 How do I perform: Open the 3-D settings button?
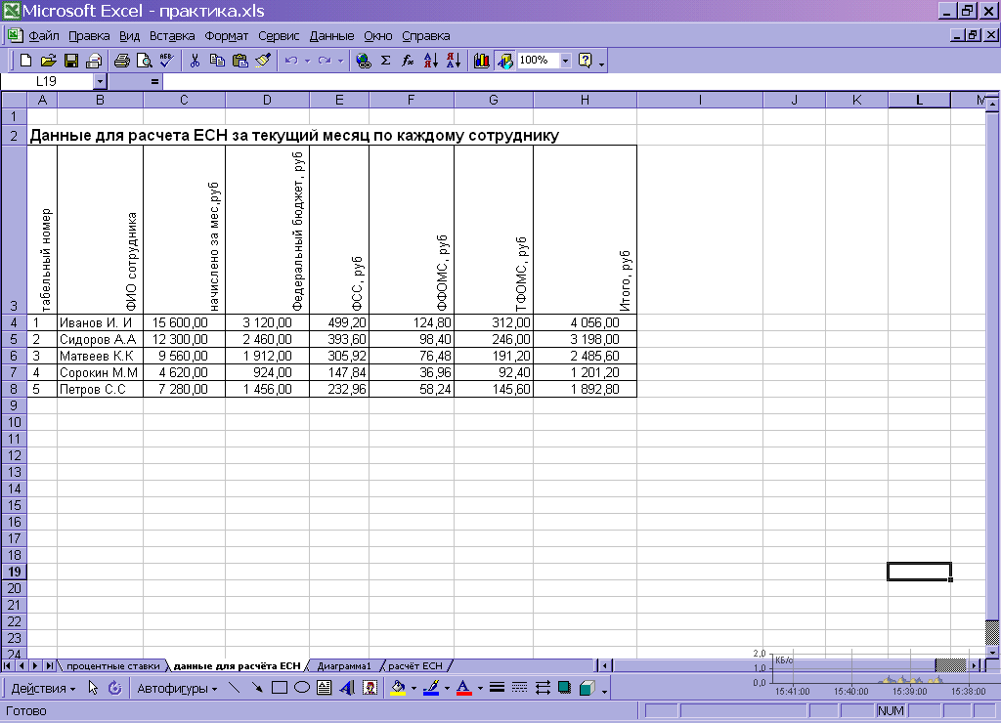coord(588,688)
